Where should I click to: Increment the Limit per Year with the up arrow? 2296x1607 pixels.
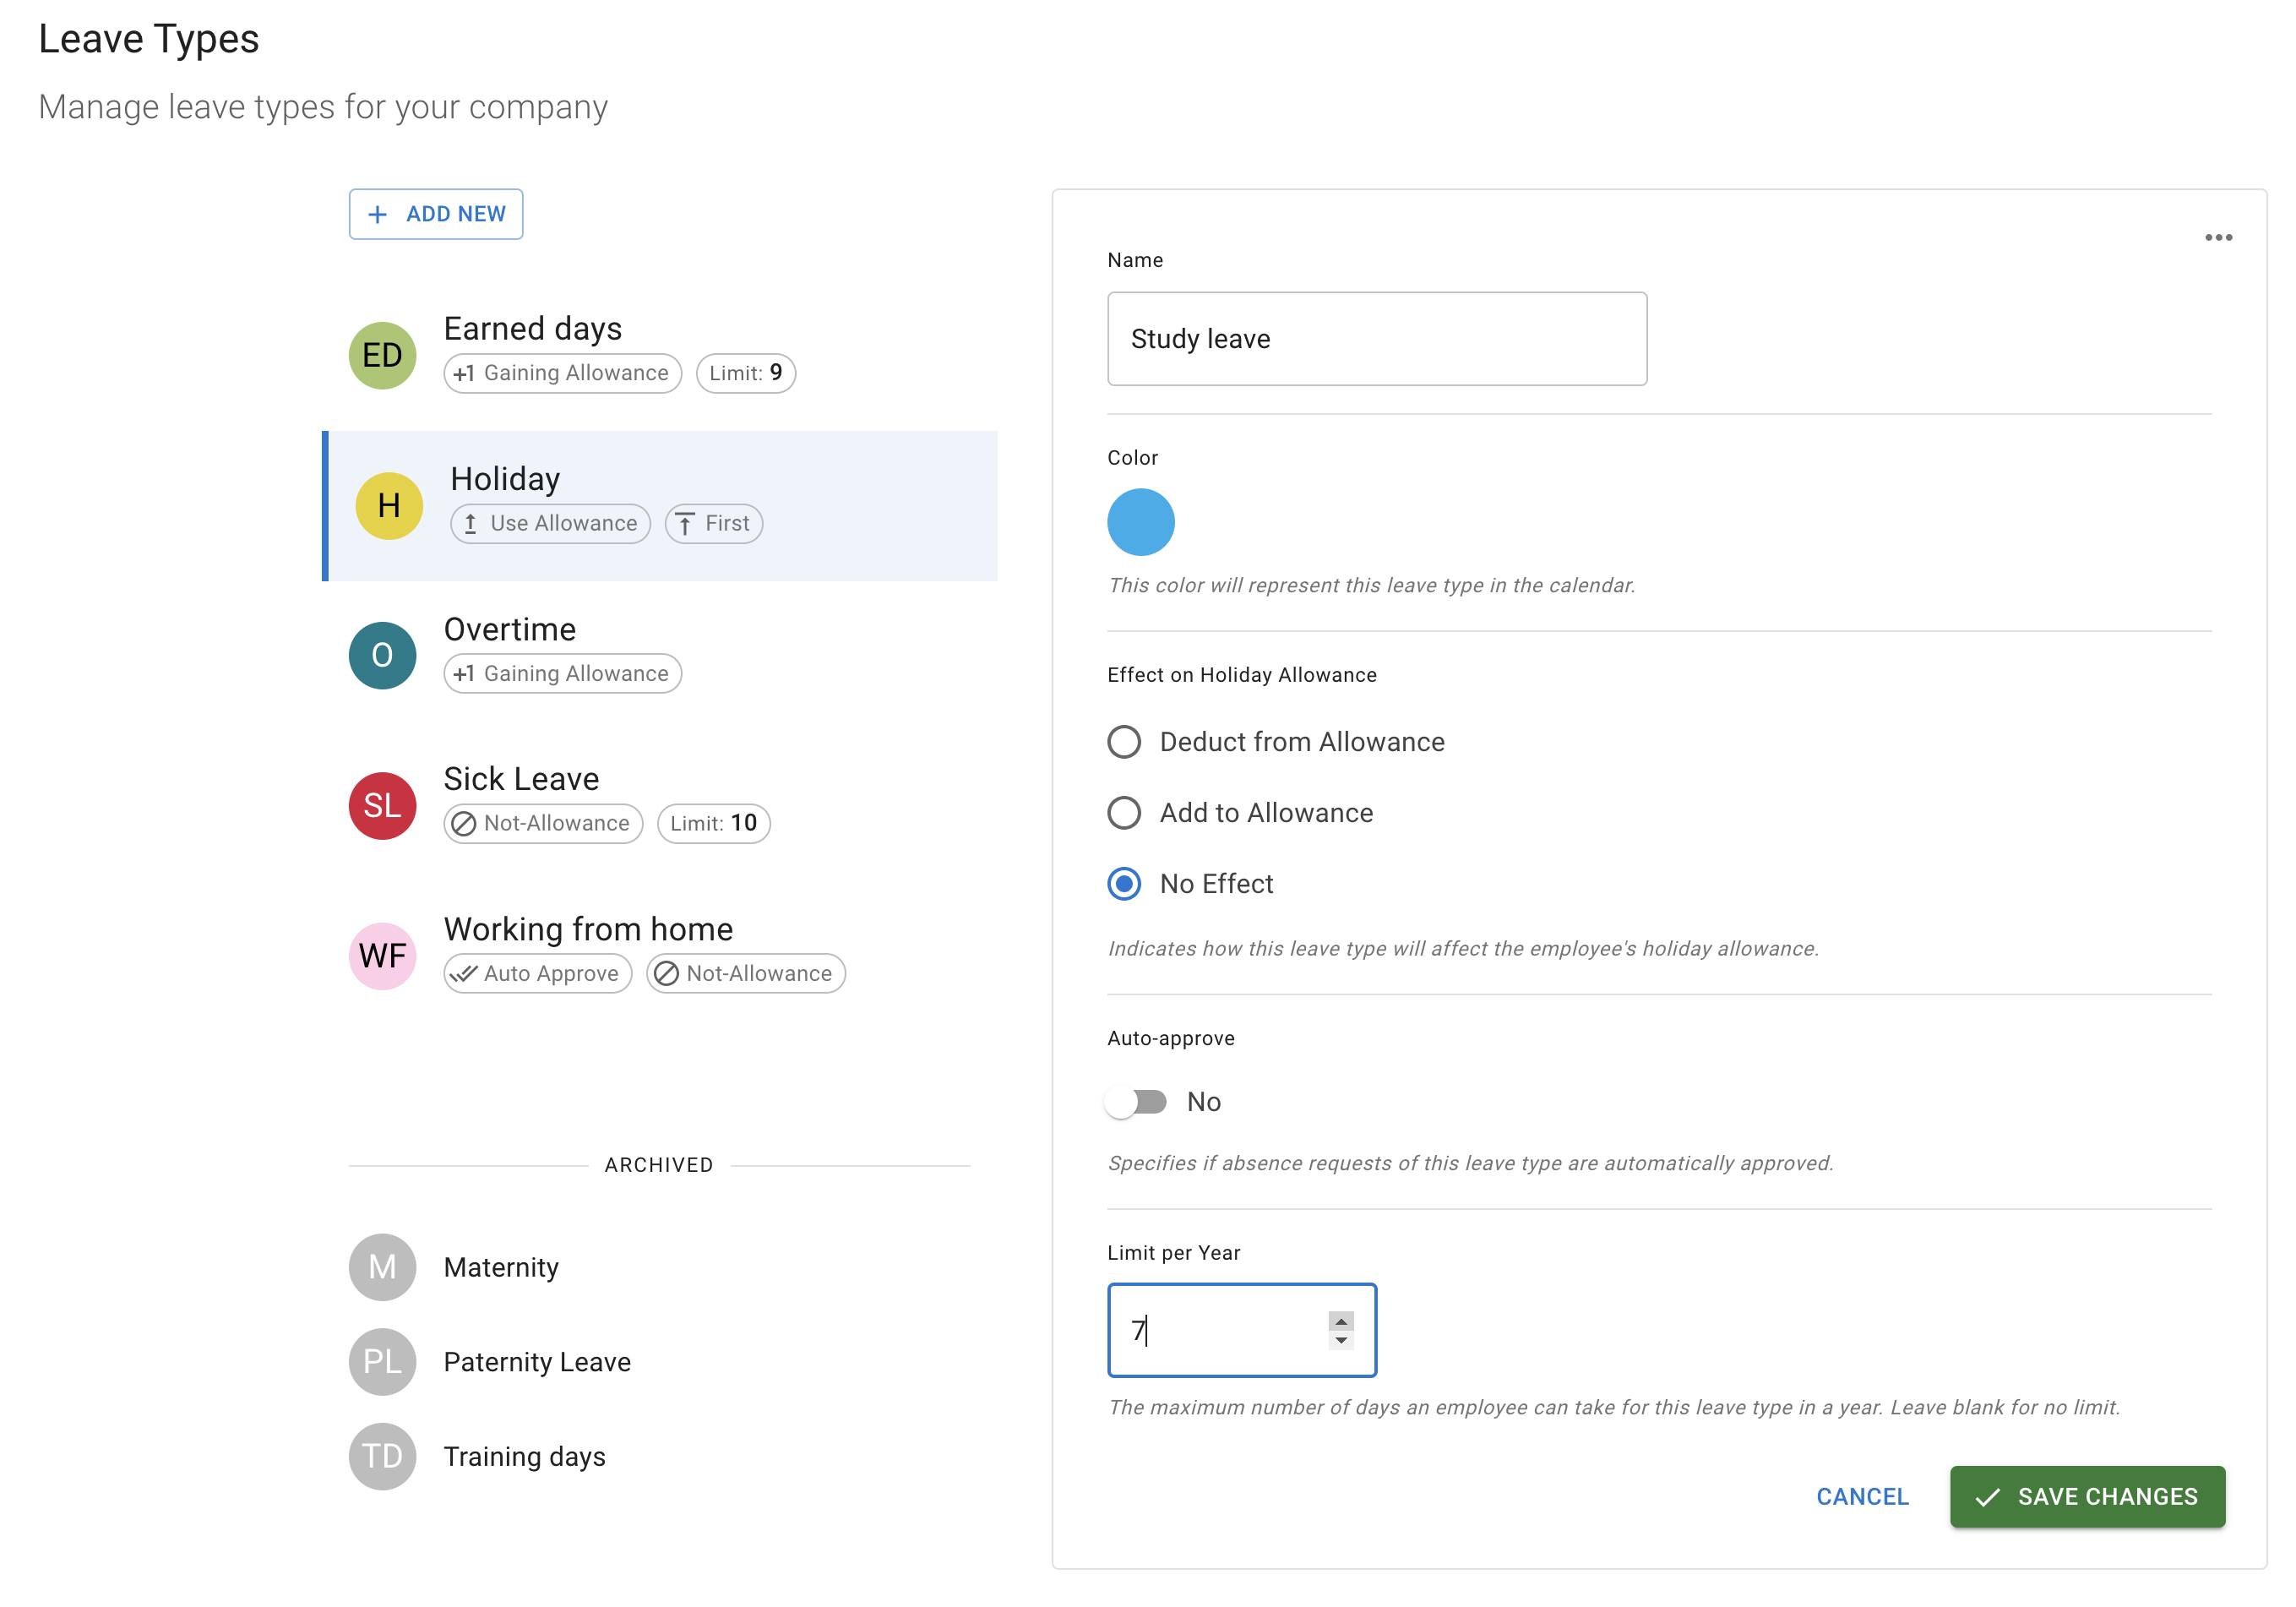(1341, 1320)
